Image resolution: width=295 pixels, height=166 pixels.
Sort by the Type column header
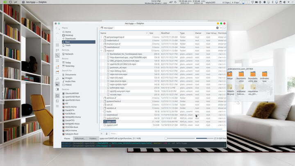[186, 33]
